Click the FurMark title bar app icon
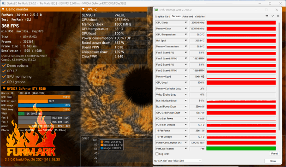Screen dimensions: 286x167 (4, 3)
